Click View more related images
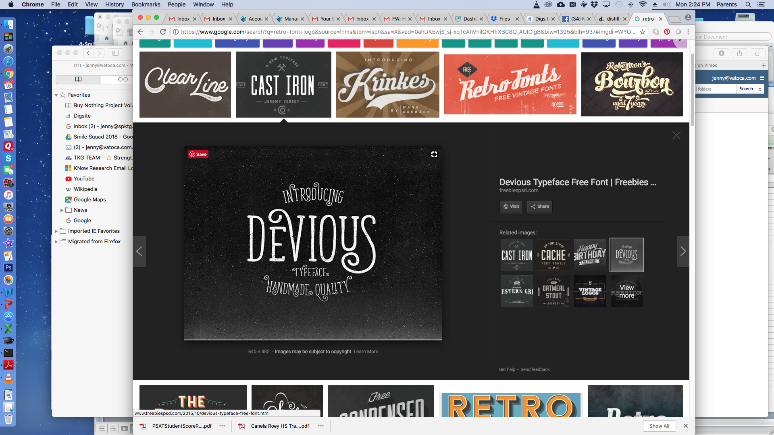774x435 pixels. tap(626, 291)
